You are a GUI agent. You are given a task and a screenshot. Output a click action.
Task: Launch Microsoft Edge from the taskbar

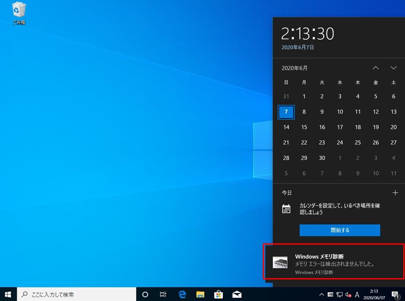pos(182,294)
